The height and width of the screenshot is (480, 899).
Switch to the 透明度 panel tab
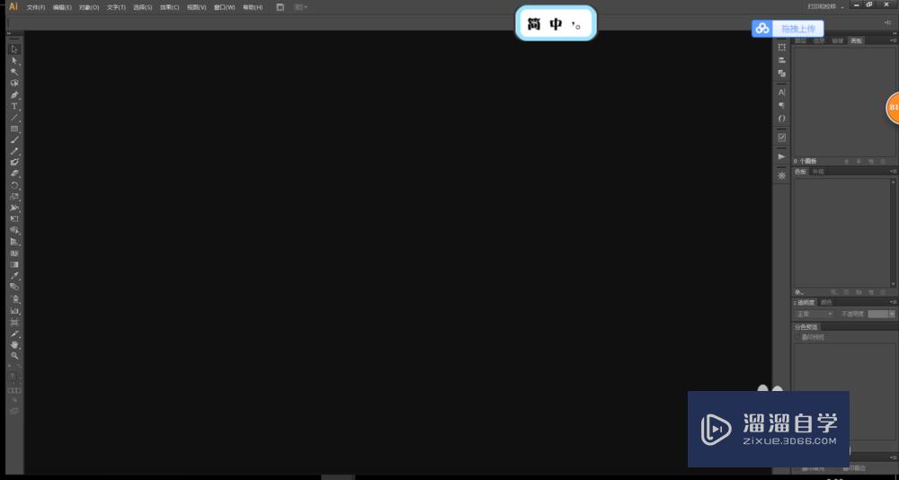point(806,302)
